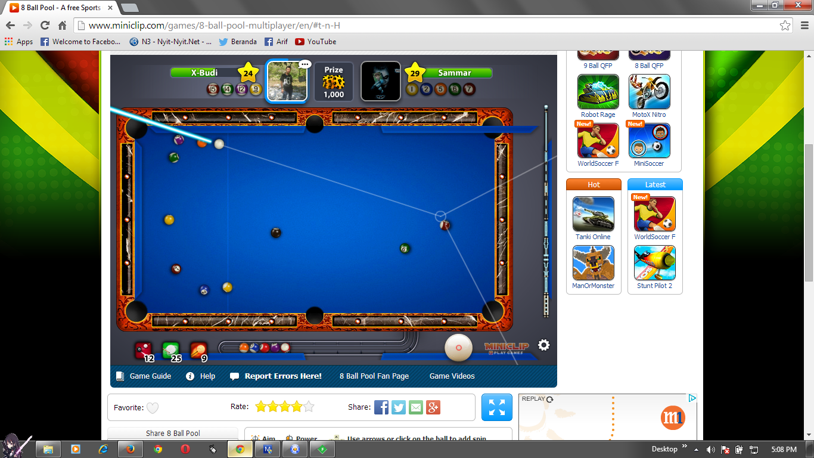Open Game Videos link
814x458 pixels.
click(452, 376)
